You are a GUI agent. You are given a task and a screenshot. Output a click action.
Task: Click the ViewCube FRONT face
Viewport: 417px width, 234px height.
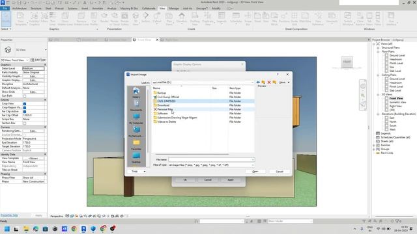[347, 62]
